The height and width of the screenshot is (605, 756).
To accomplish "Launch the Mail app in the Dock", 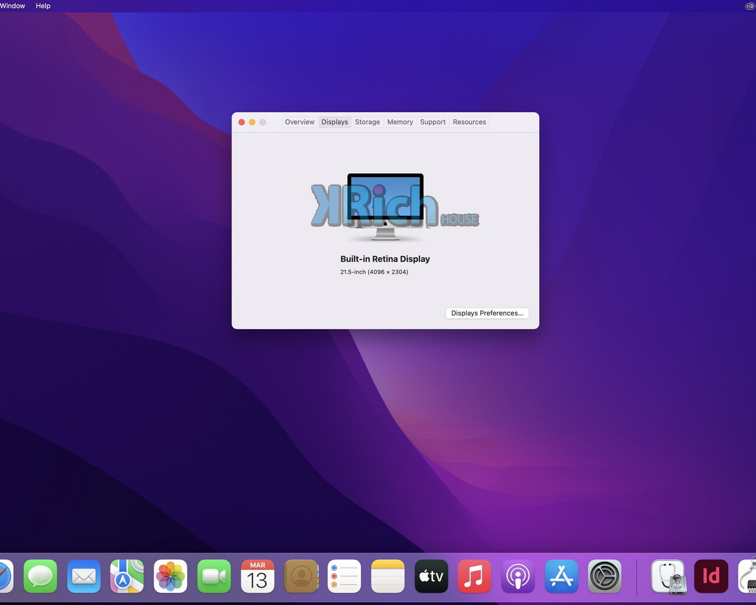I will (x=84, y=576).
